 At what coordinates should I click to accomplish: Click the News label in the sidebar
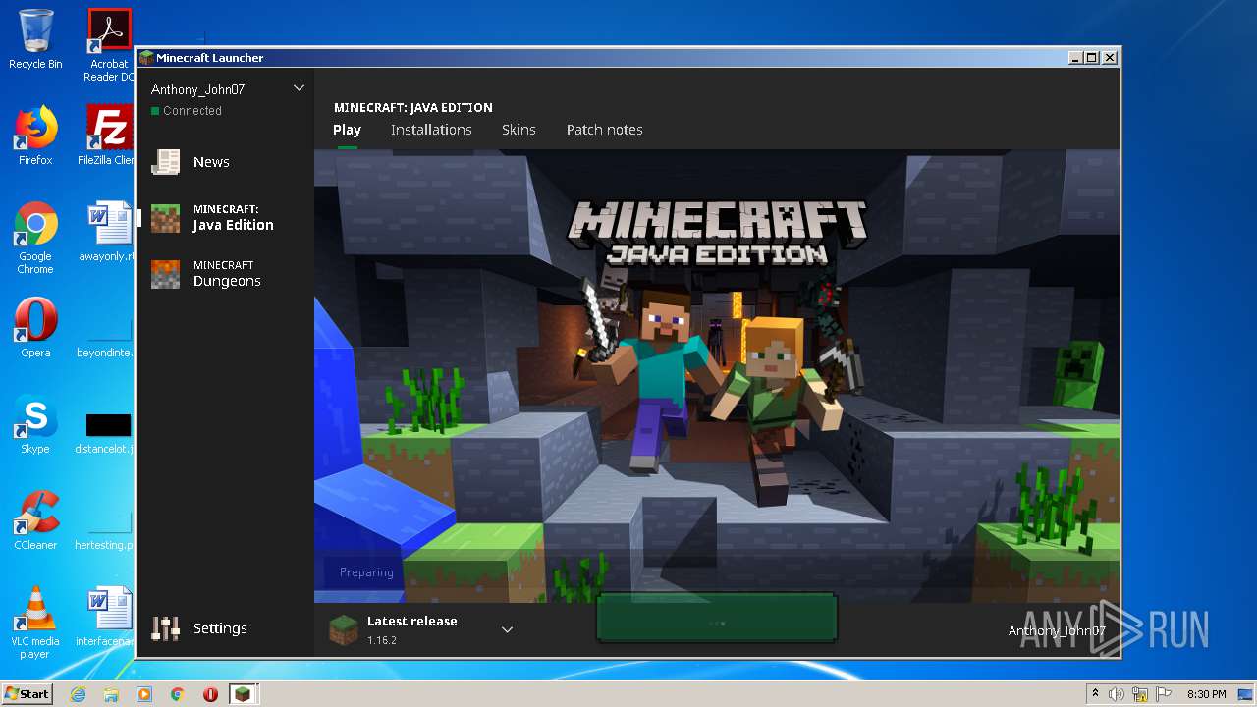click(x=211, y=162)
